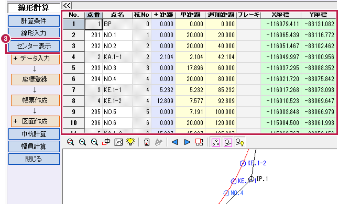Click the 追加距離 column header
Image resolution: width=339 pixels, height=204 pixels.
pos(221,15)
